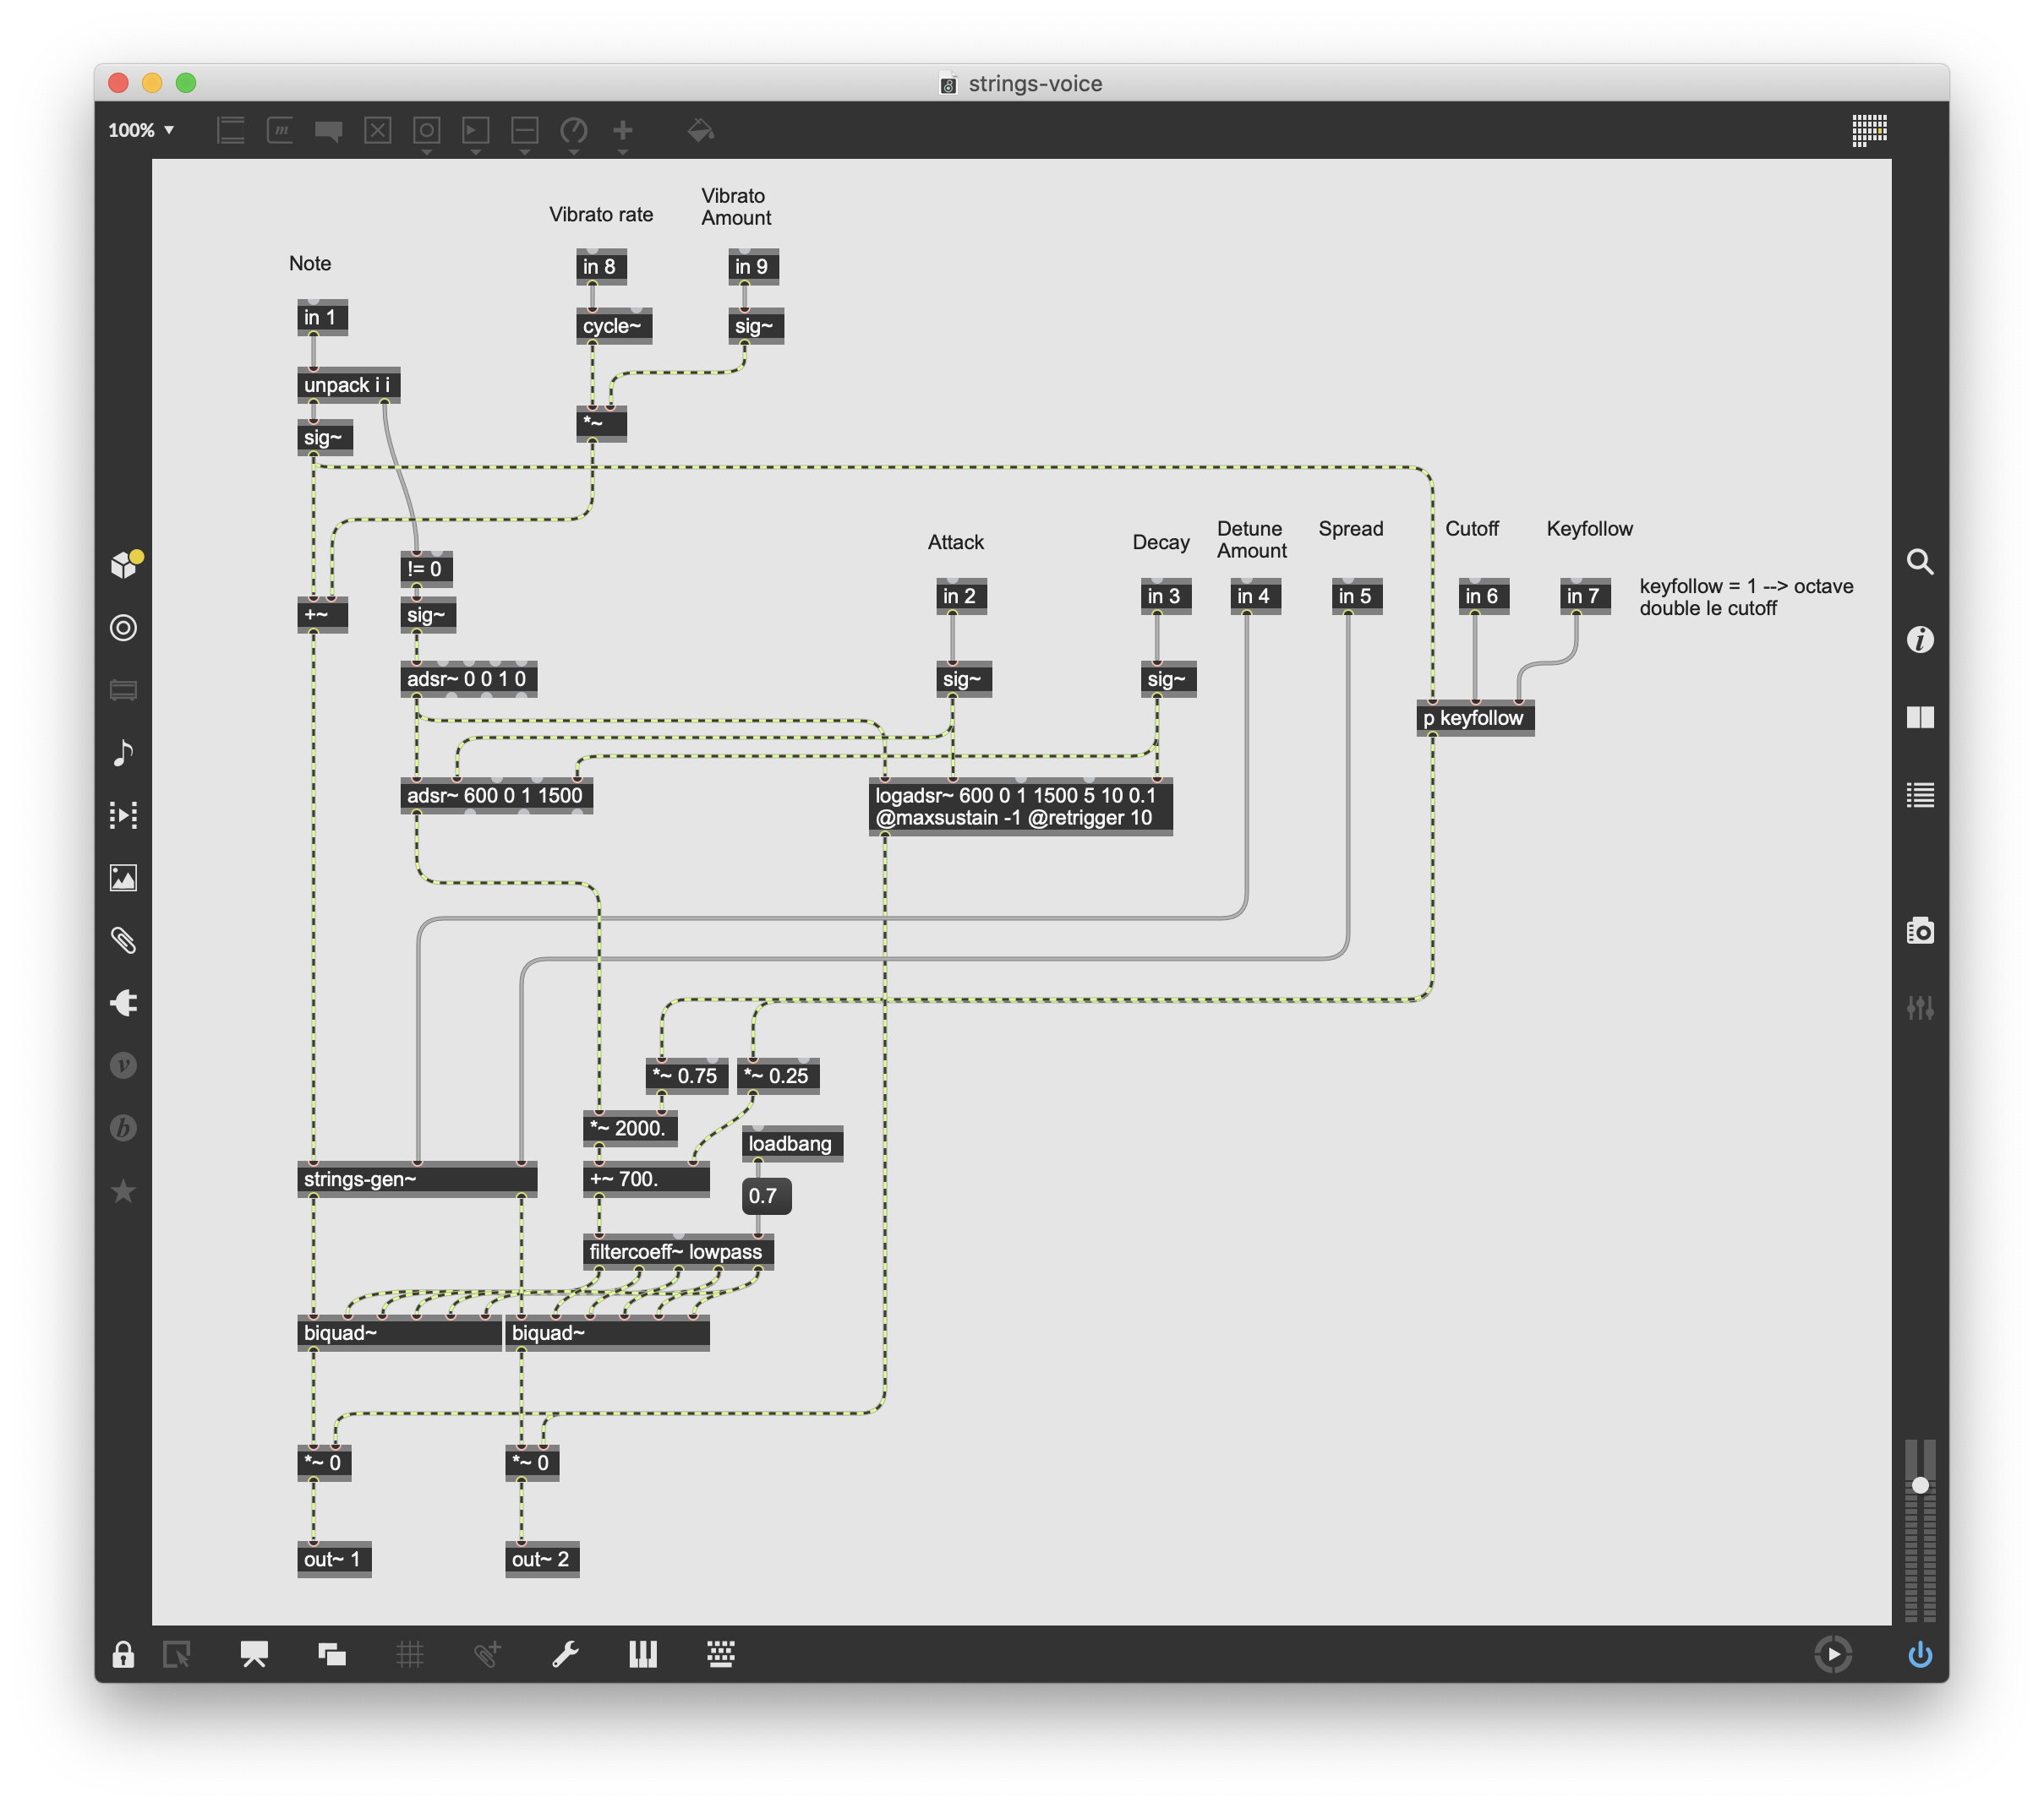
Task: Open the audio notes browser icon
Action: [x=123, y=753]
